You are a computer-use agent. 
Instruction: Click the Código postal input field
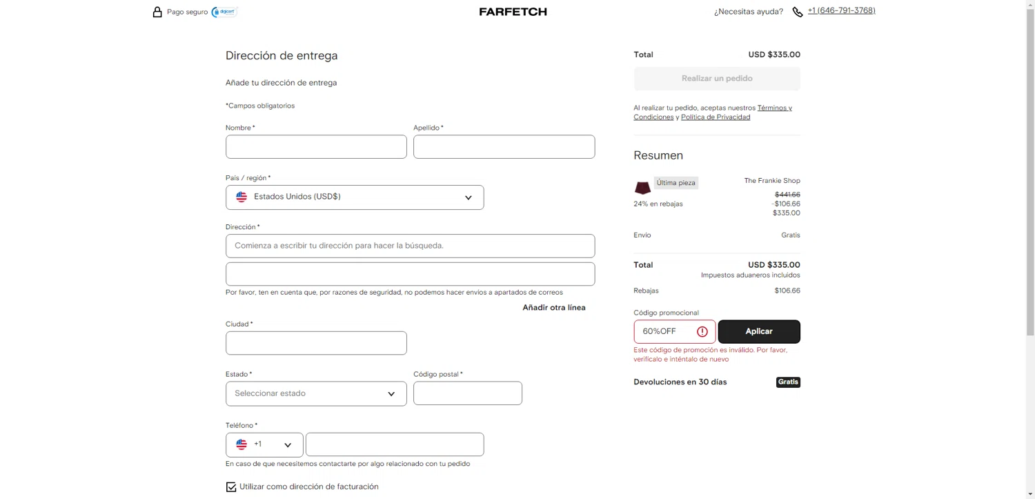pos(468,393)
